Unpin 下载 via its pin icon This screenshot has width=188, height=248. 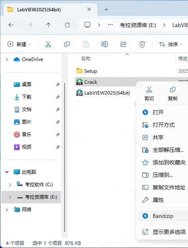[58, 97]
